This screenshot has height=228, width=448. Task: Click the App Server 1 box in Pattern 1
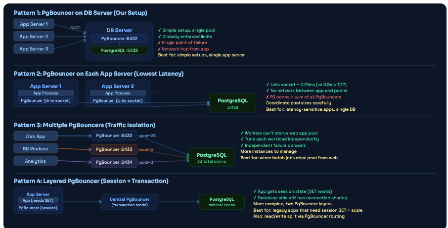coord(34,24)
